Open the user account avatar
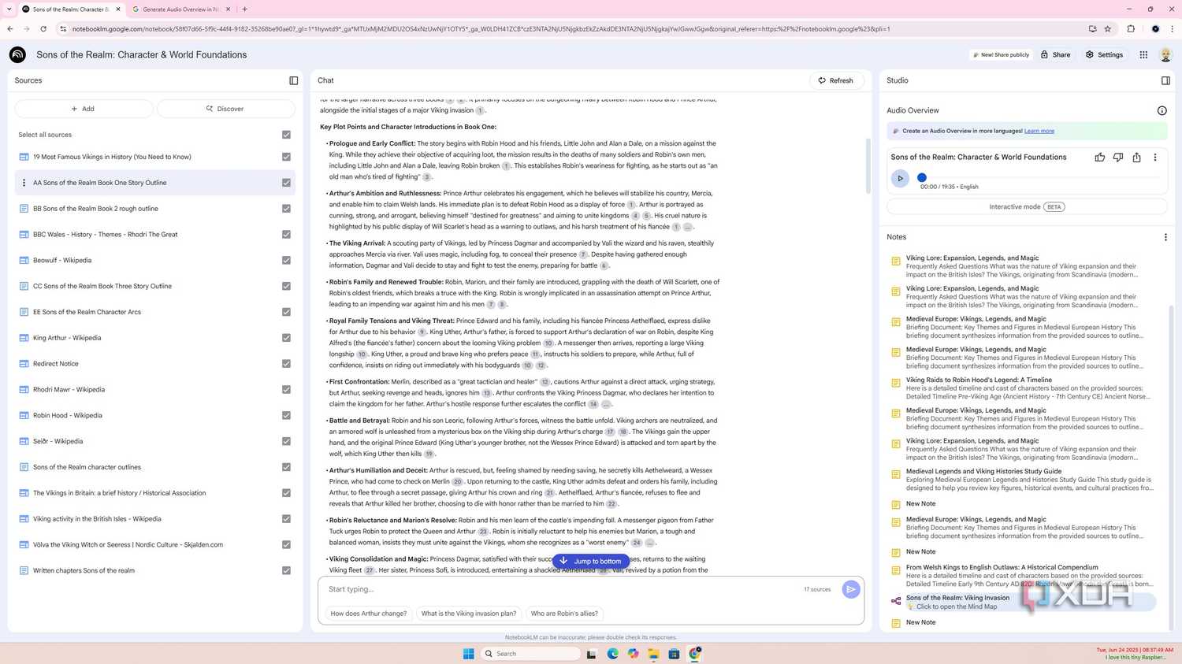This screenshot has height=664, width=1182. [1165, 54]
